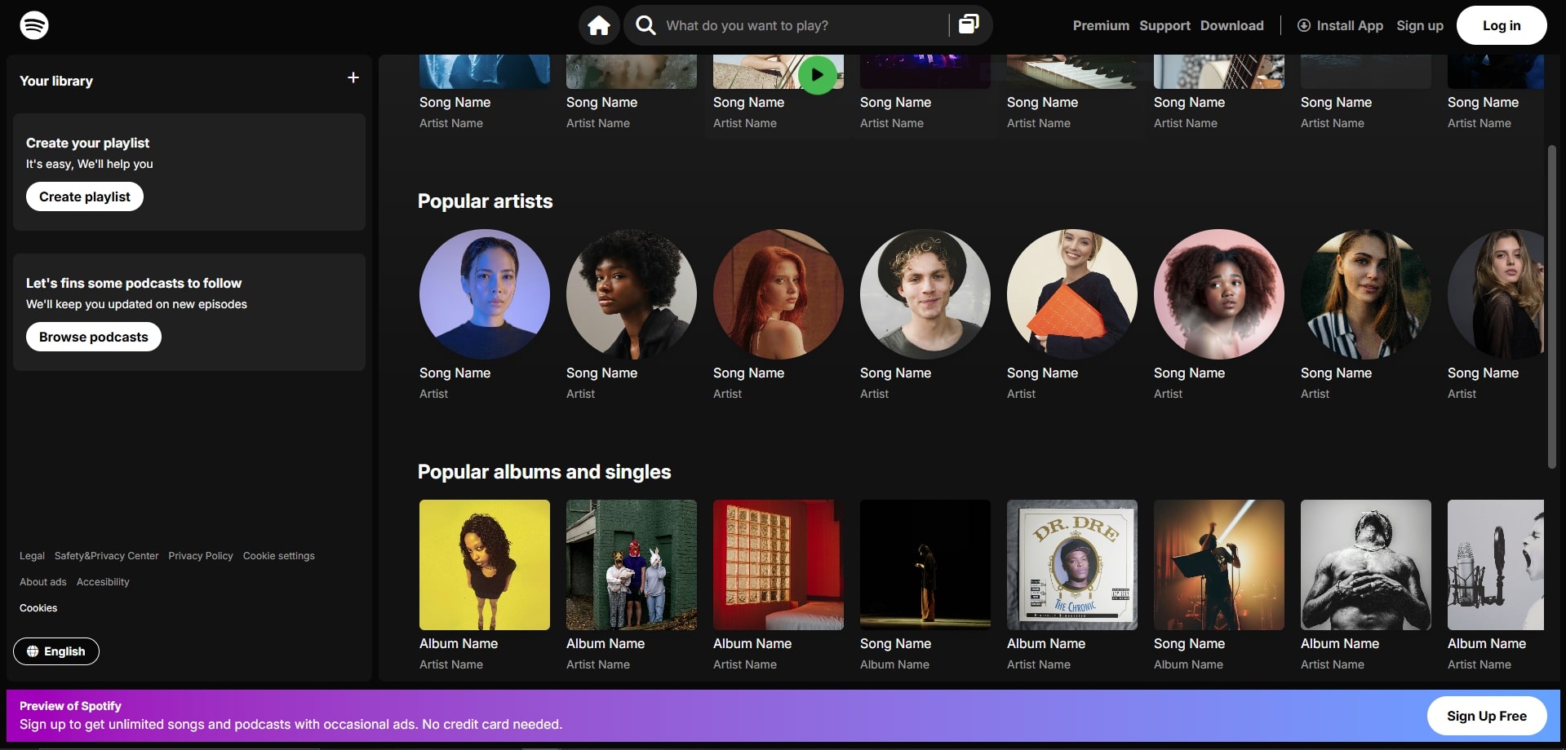
Task: Select the Home icon
Action: [x=598, y=25]
